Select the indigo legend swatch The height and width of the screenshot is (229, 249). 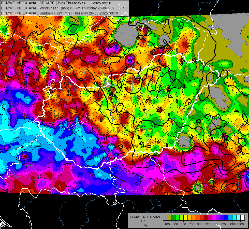pyautogui.click(x=222, y=218)
